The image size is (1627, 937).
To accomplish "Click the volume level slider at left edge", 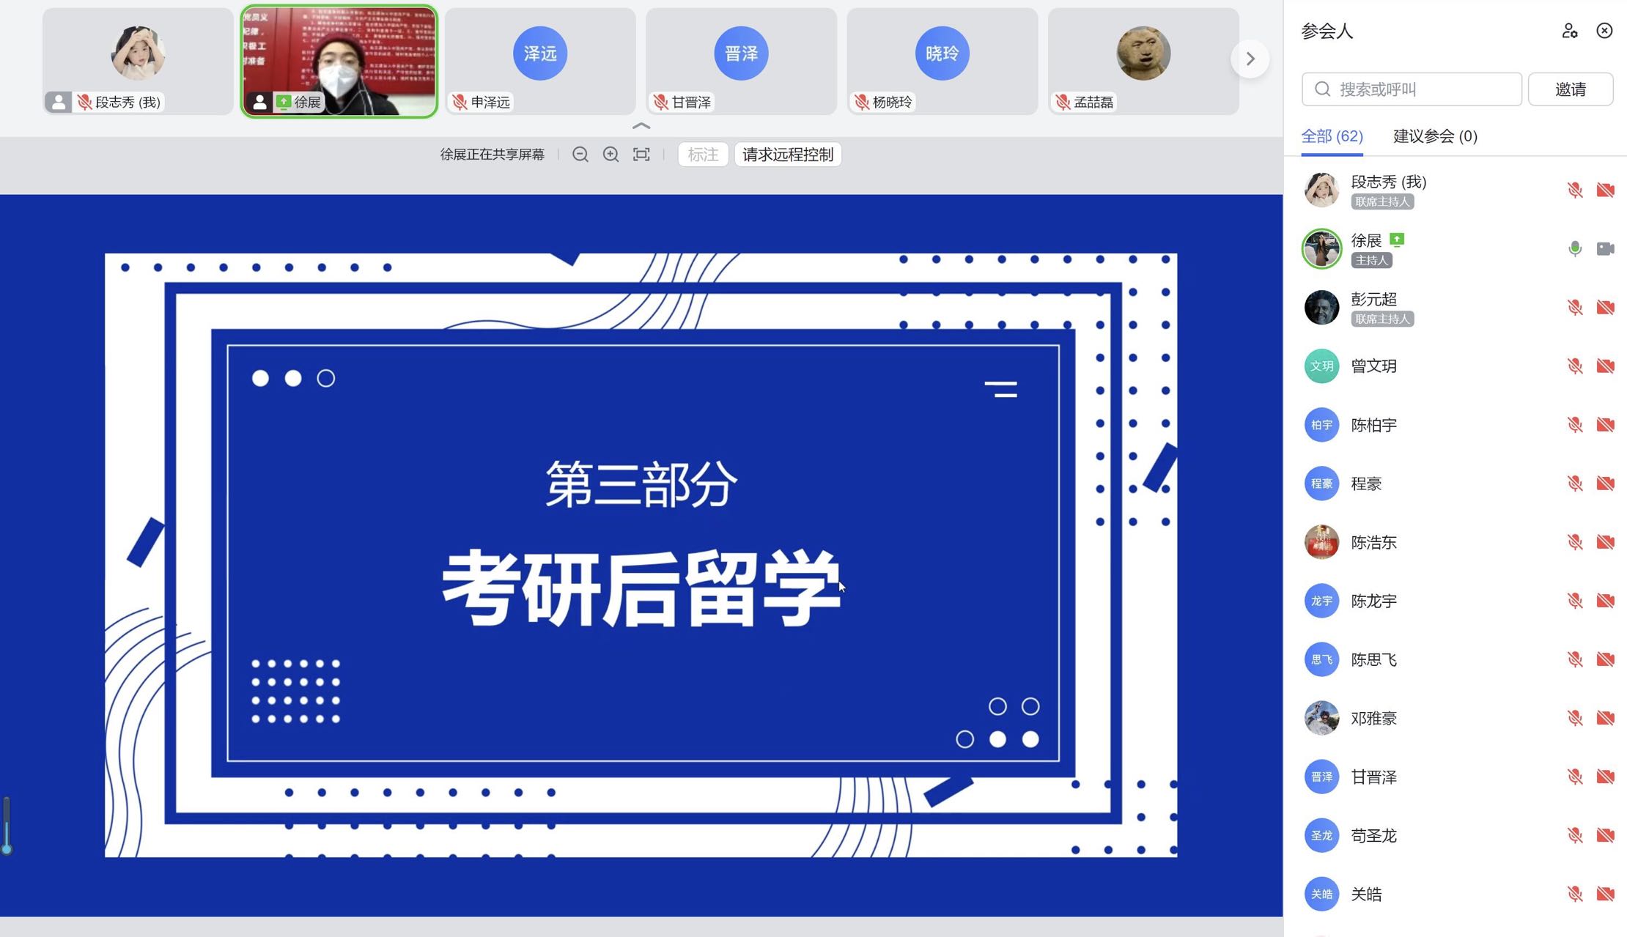I will tap(7, 826).
